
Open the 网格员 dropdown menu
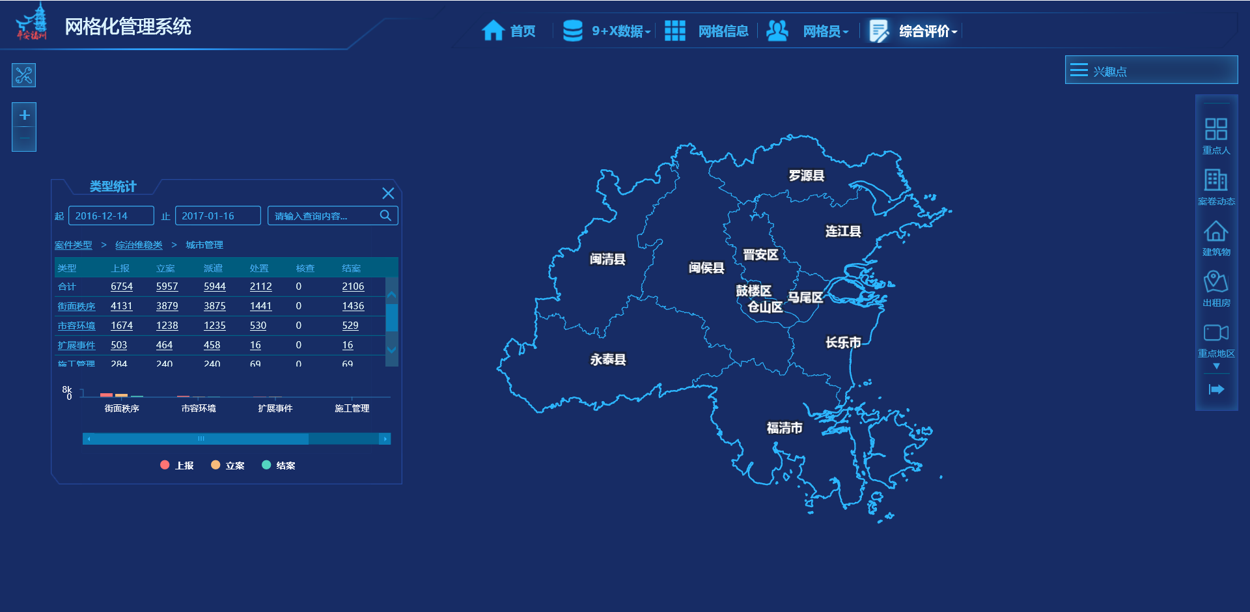823,31
